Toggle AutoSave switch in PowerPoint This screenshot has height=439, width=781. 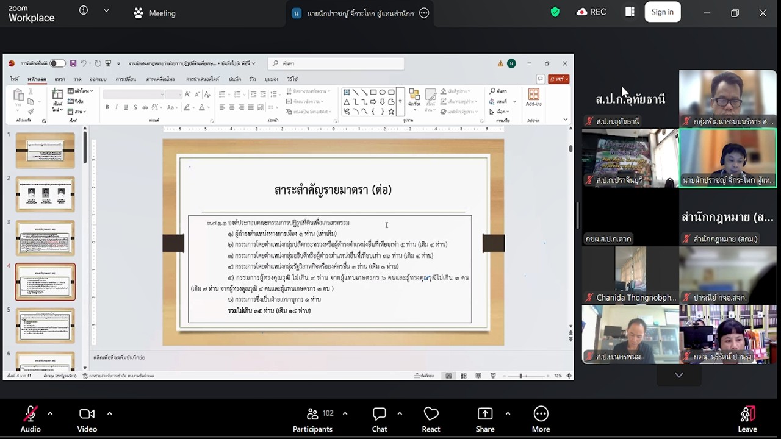pyautogui.click(x=57, y=63)
